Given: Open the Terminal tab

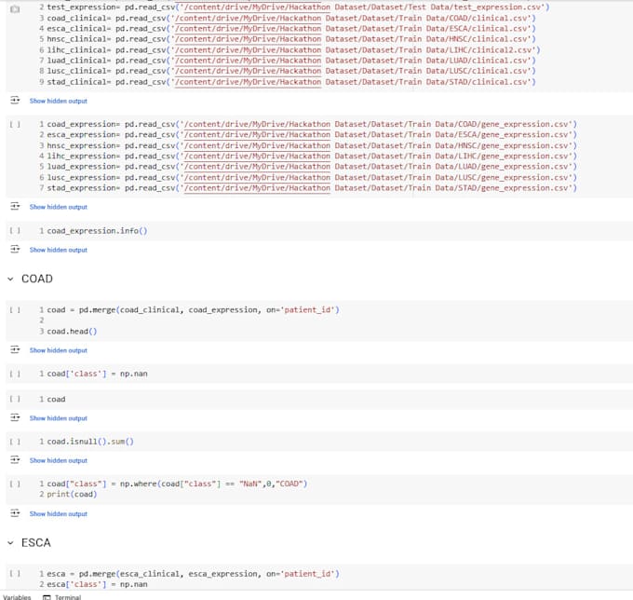Looking at the screenshot, I should [67, 596].
